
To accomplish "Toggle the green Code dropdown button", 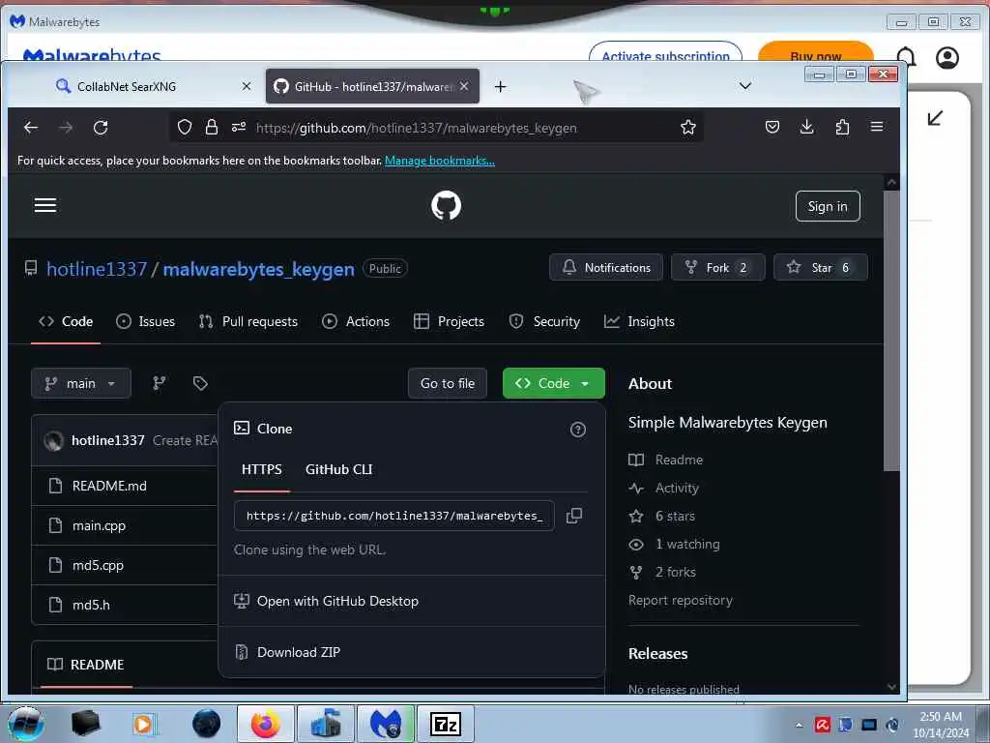I will click(553, 383).
